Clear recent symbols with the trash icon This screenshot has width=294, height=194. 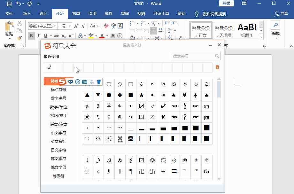tap(217, 67)
